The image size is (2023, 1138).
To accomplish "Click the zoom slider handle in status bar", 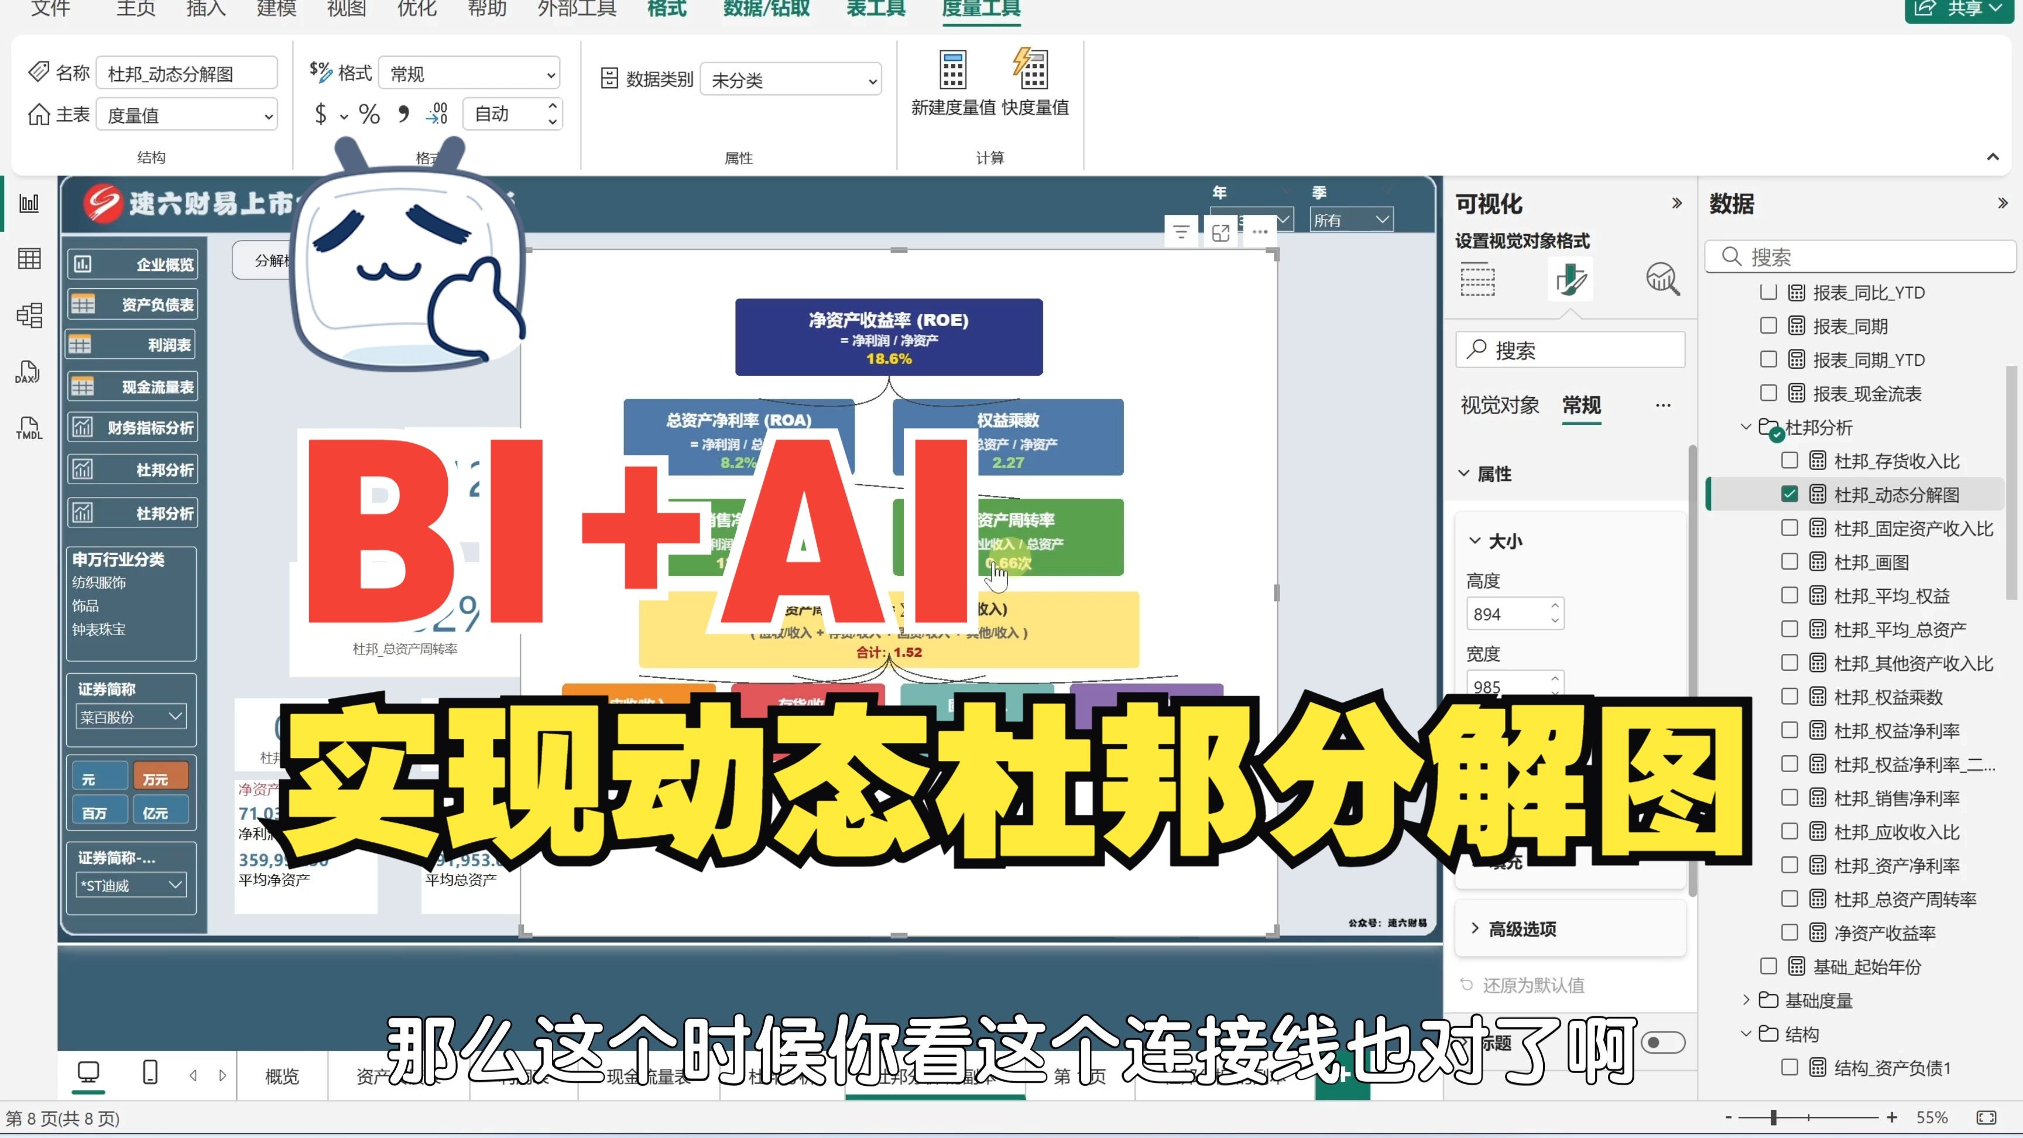I will pos(1773,1117).
